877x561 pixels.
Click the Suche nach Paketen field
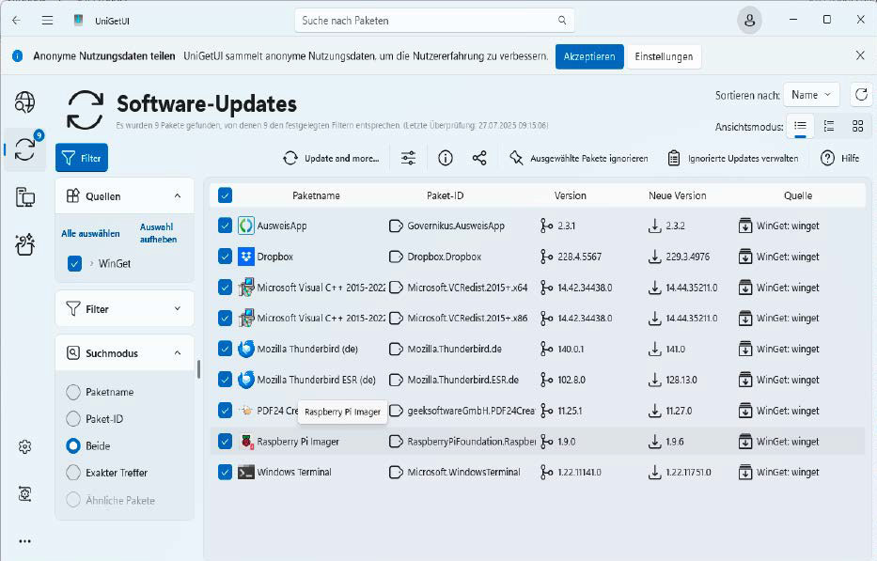pyautogui.click(x=434, y=21)
